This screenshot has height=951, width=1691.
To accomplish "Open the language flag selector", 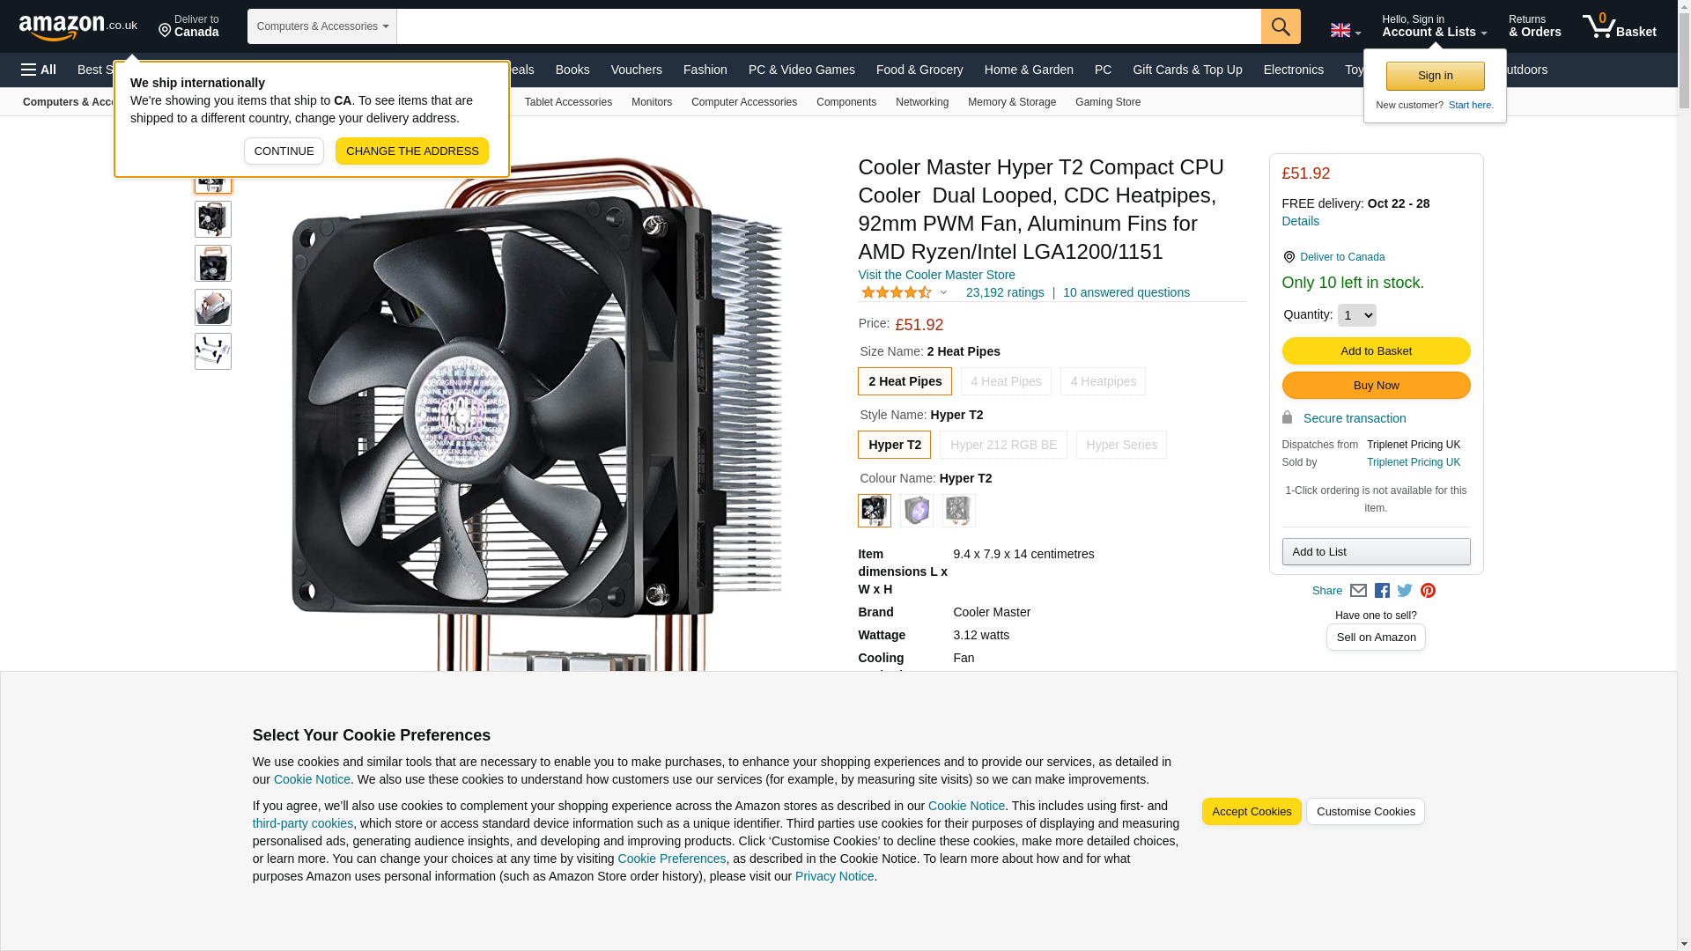I will pyautogui.click(x=1345, y=30).
